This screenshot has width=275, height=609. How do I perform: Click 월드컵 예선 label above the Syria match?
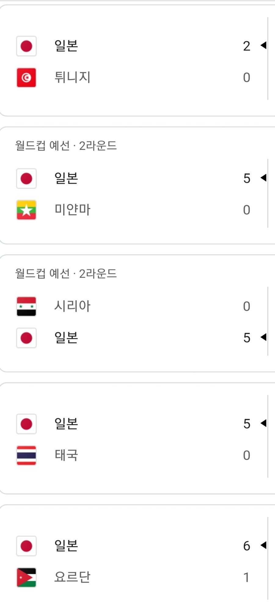(x=42, y=273)
